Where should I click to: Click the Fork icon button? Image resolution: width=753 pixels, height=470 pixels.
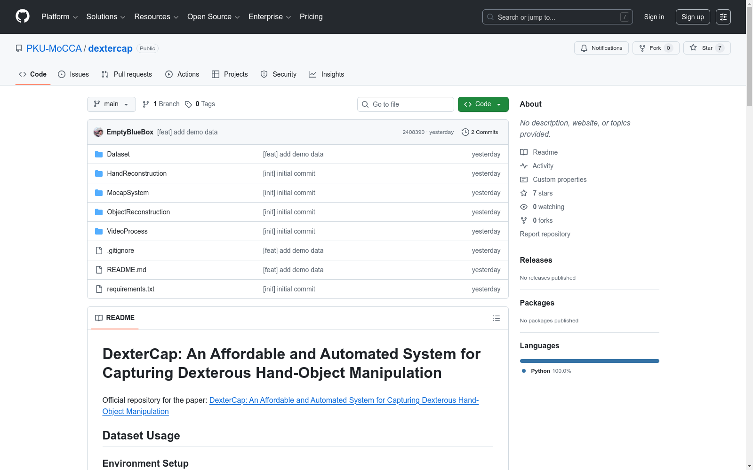coord(656,48)
